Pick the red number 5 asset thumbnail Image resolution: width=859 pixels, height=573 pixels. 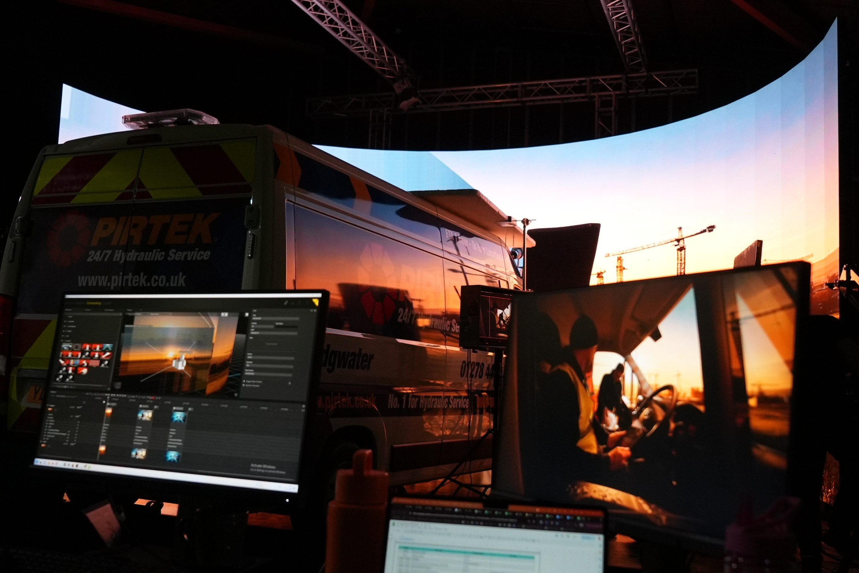tap(85, 363)
